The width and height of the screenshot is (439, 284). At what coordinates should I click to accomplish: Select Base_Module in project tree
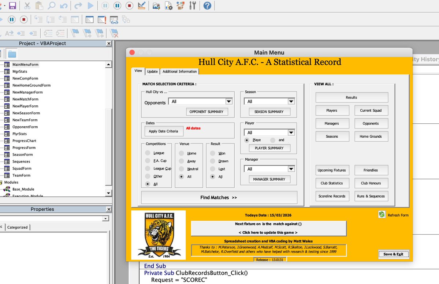pyautogui.click(x=23, y=189)
